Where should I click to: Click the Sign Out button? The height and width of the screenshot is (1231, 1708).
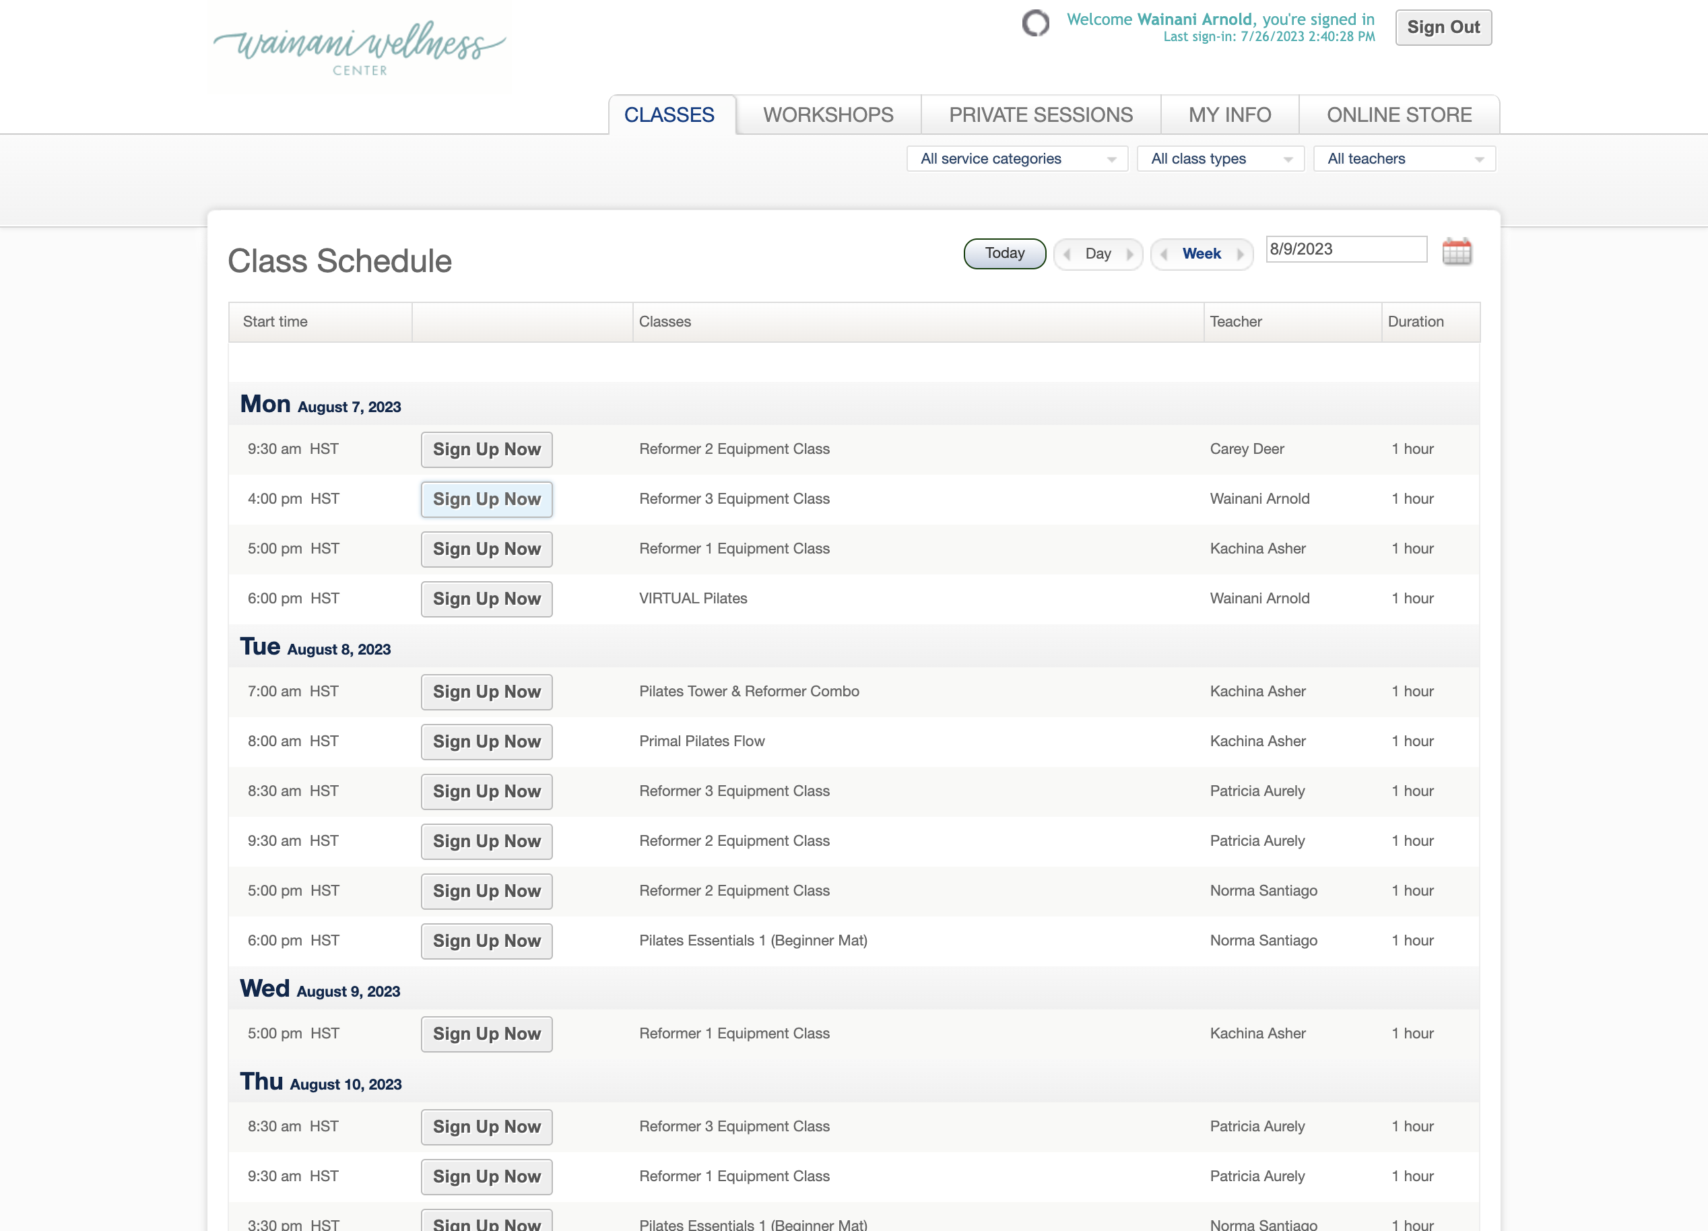click(x=1443, y=28)
